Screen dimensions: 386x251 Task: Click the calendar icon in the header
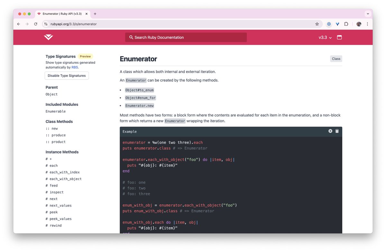pyautogui.click(x=339, y=37)
